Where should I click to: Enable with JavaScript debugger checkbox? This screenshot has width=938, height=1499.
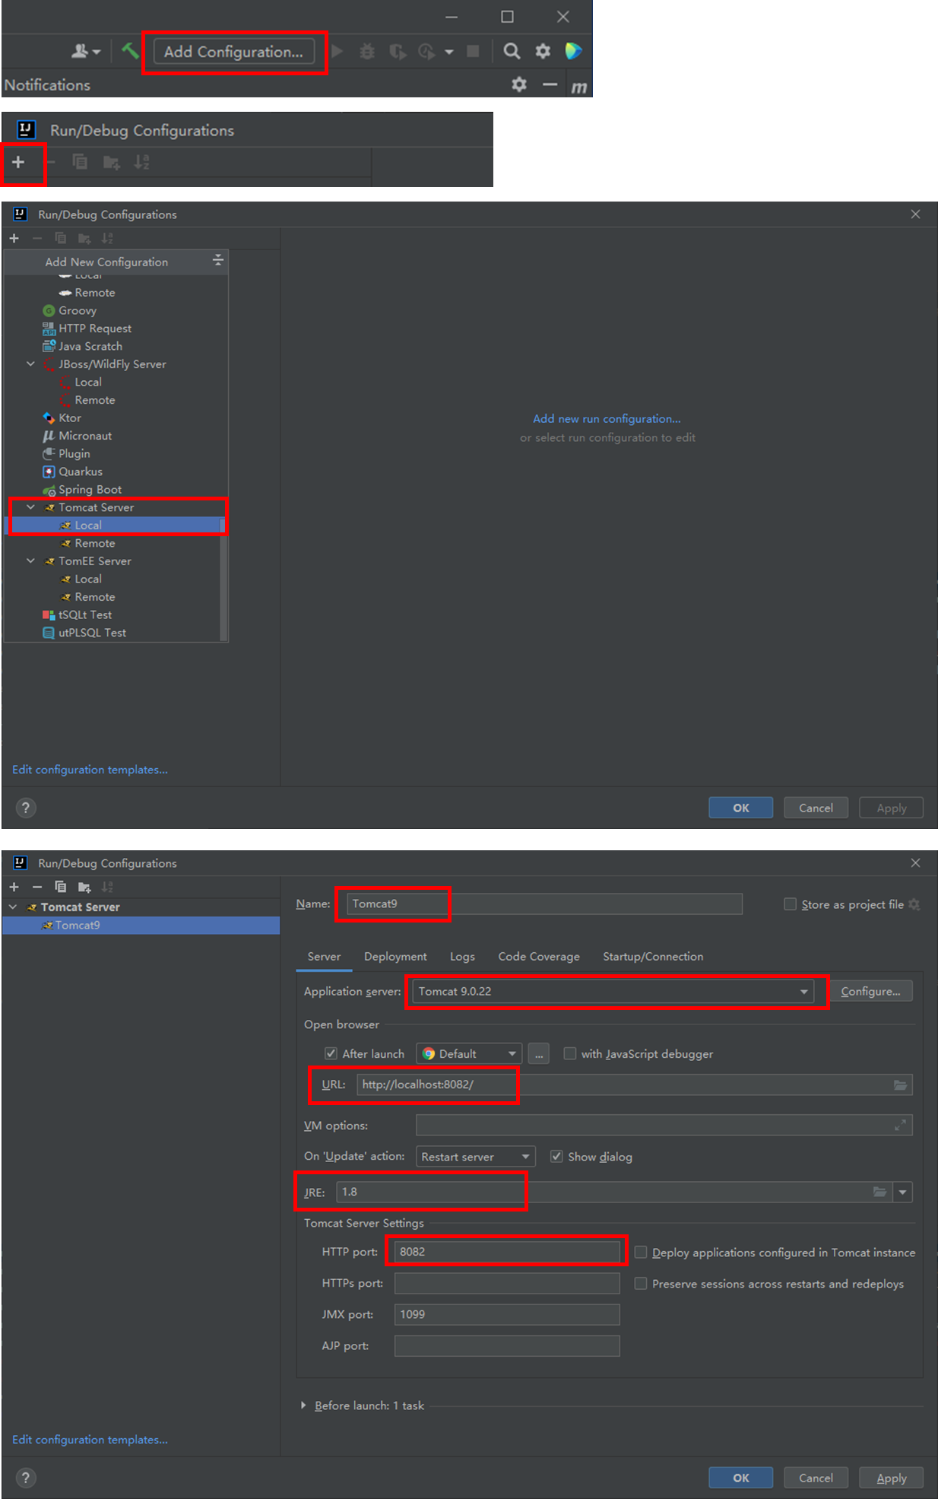570,1053
